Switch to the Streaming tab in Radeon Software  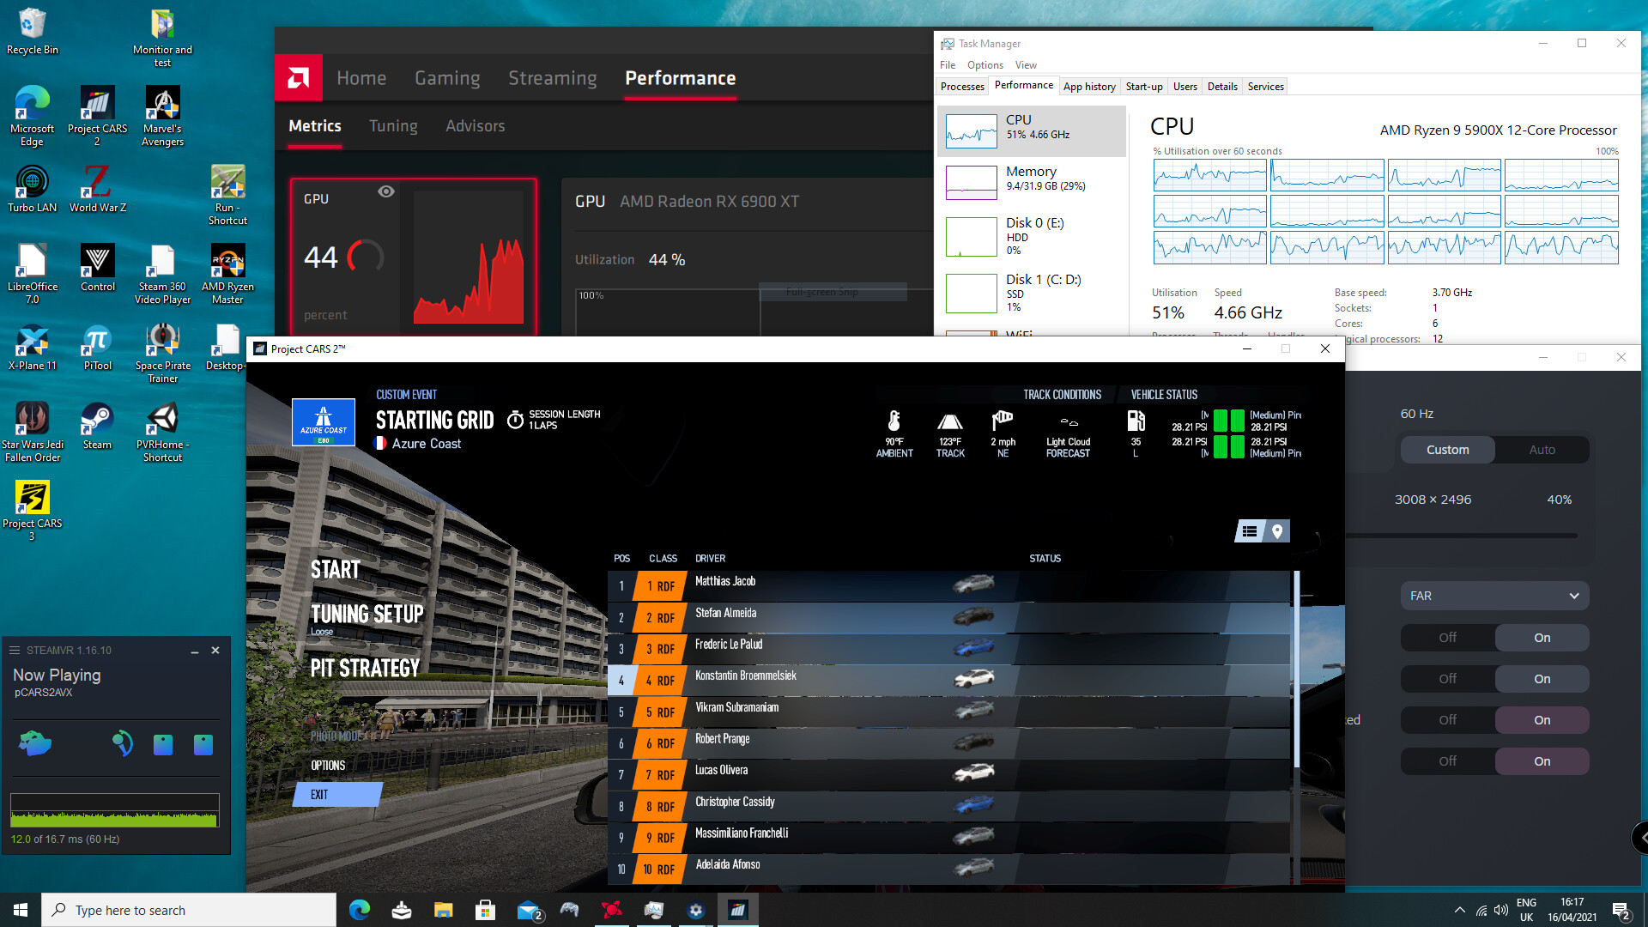coord(552,78)
